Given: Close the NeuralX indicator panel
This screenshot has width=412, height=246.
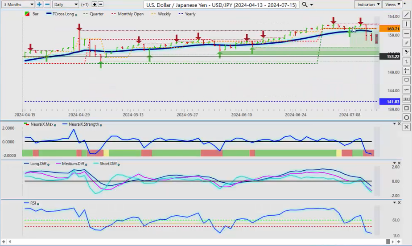Looking at the screenshot, I should (x=399, y=123).
